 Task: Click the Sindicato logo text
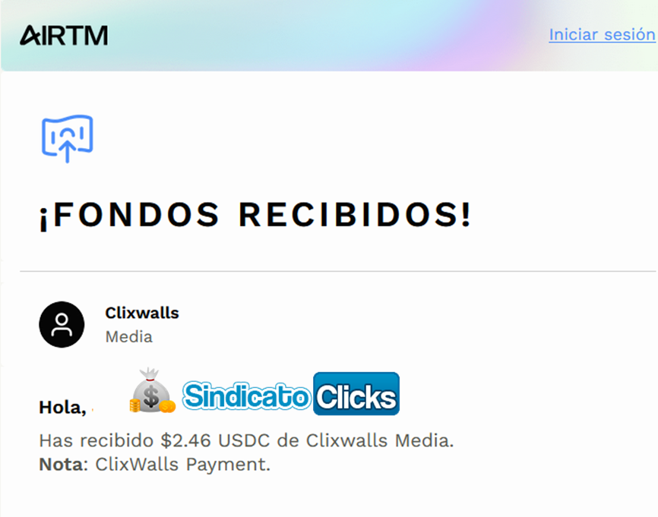tap(246, 395)
